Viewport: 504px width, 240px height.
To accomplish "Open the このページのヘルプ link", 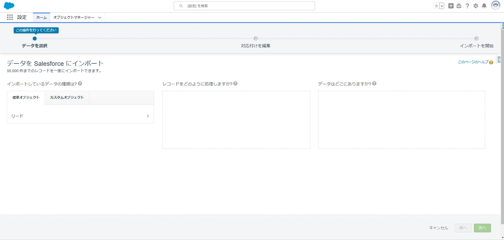I will click(473, 62).
